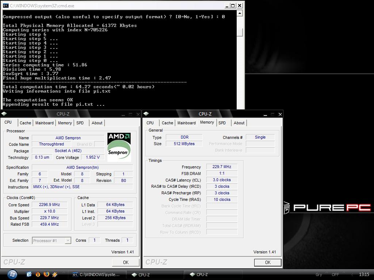The image size is (374, 280).
Task: Click Threads value field
Action: pyautogui.click(x=127, y=240)
